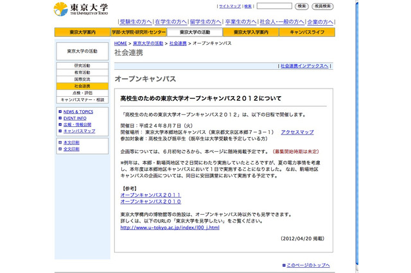The height and width of the screenshot is (273, 411).
Task: Click 東京大学の活動 in the breadcrumb
Action: [x=148, y=44]
